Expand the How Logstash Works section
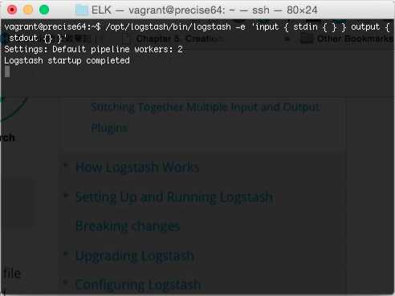Image resolution: width=395 pixels, height=296 pixels. tap(66, 165)
